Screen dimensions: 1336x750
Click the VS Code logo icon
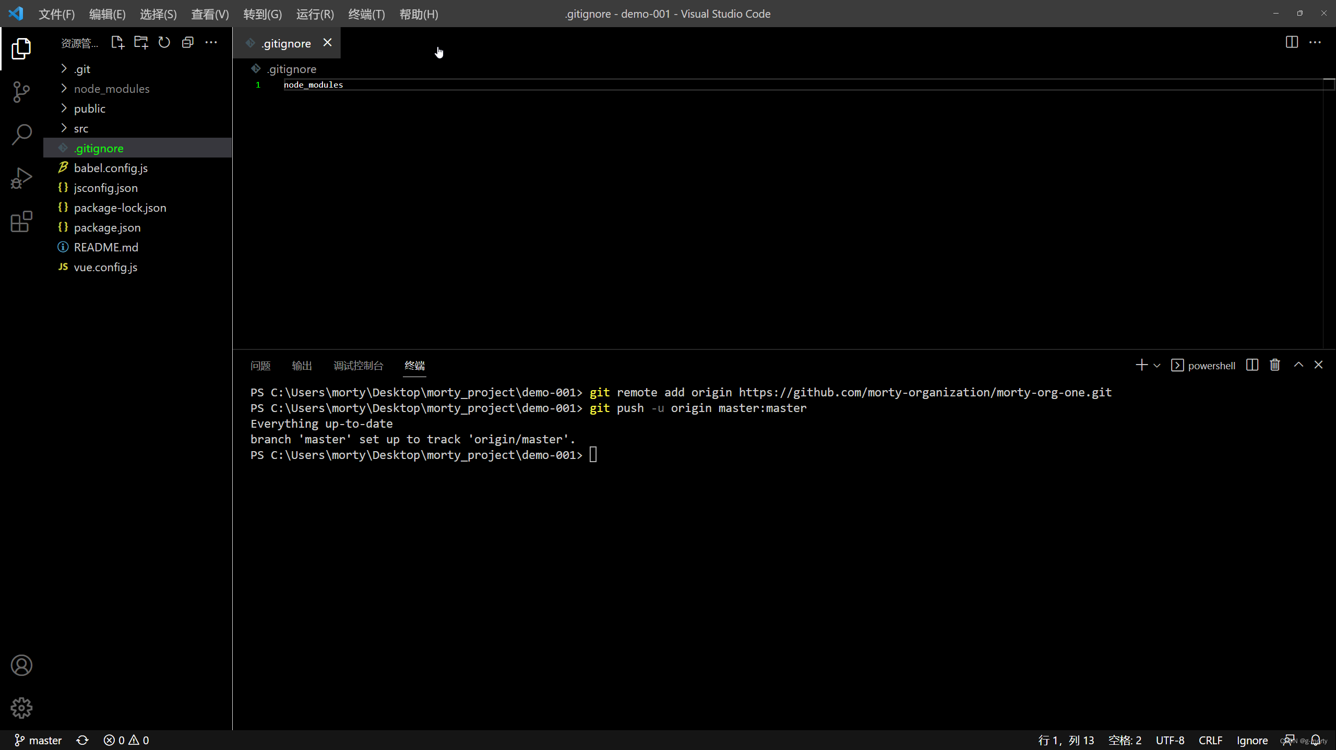pos(16,14)
